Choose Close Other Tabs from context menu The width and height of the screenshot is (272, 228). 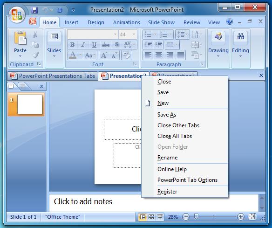pyautogui.click(x=178, y=125)
